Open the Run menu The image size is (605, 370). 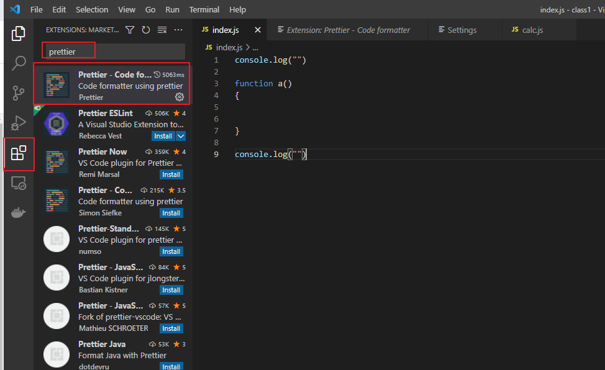pos(172,9)
